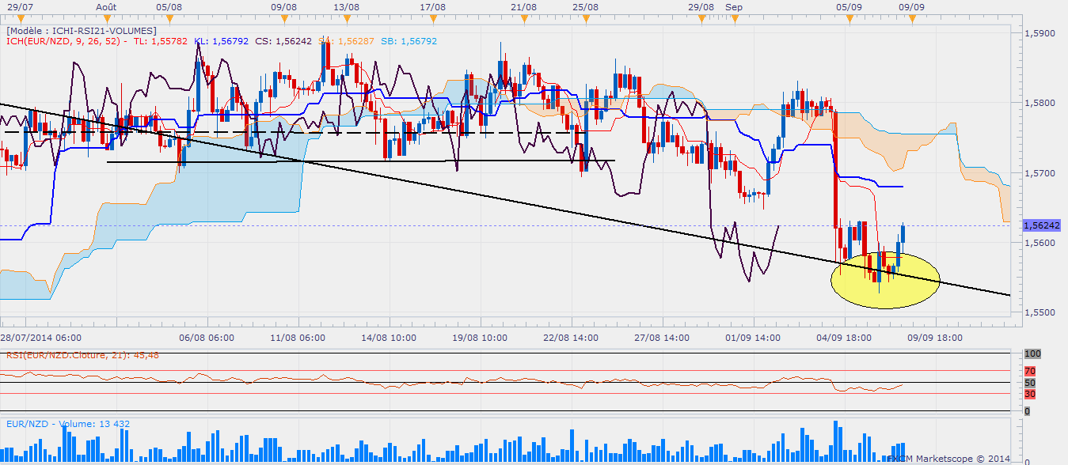1068x465 pixels.
Task: Click the 22/08 14:00 time label
Action: (x=572, y=337)
